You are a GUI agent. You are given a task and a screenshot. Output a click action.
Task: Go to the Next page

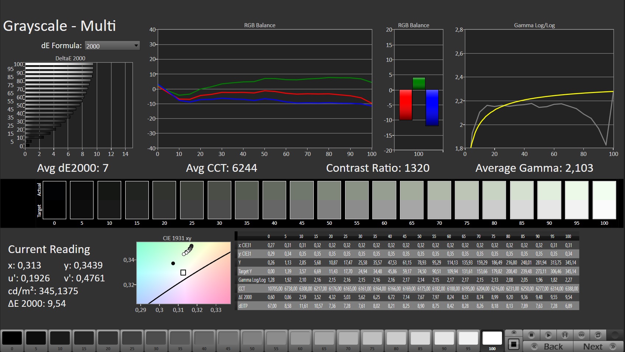click(597, 346)
